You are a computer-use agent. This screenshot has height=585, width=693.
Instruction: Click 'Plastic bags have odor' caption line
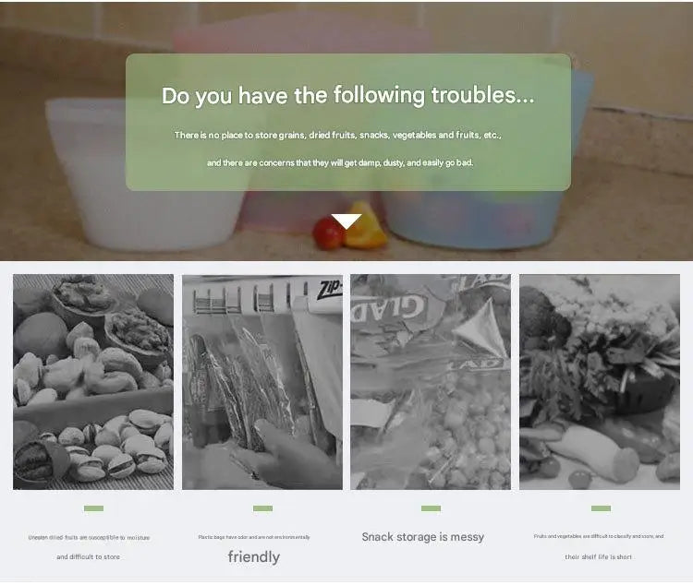click(254, 537)
